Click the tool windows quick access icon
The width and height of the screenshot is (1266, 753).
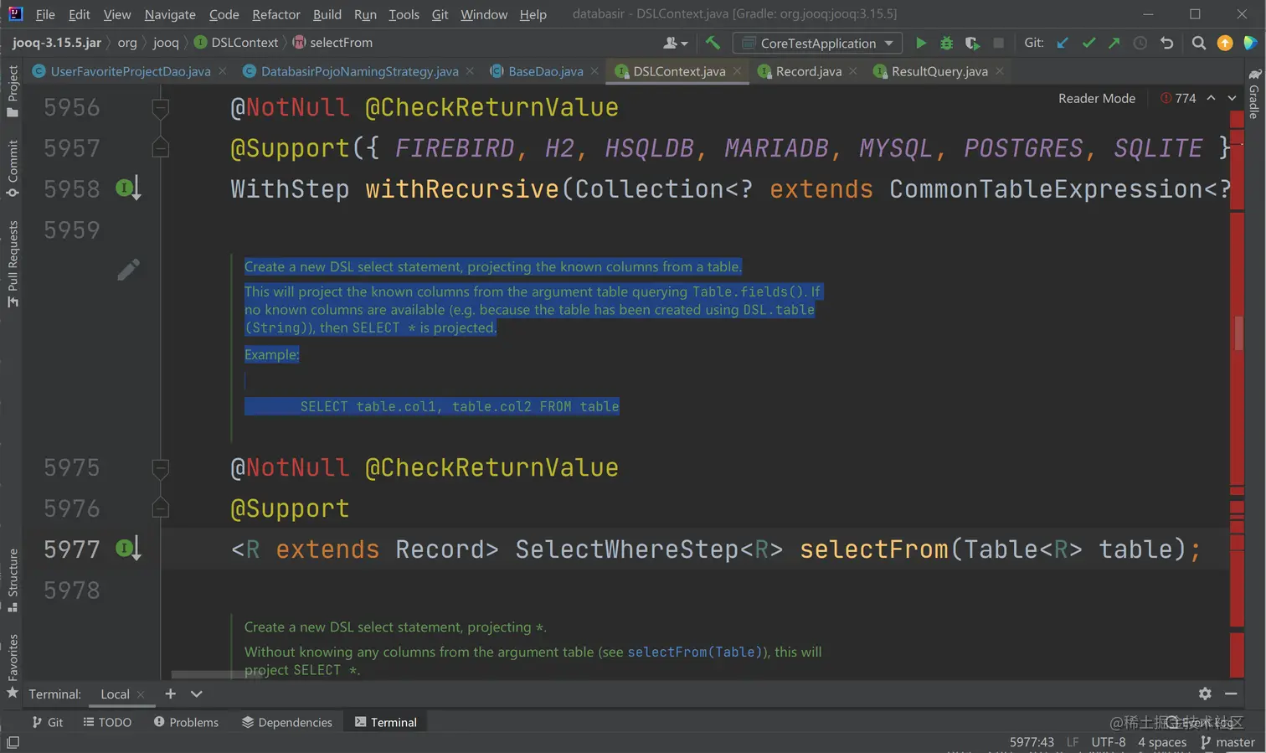coord(13,742)
